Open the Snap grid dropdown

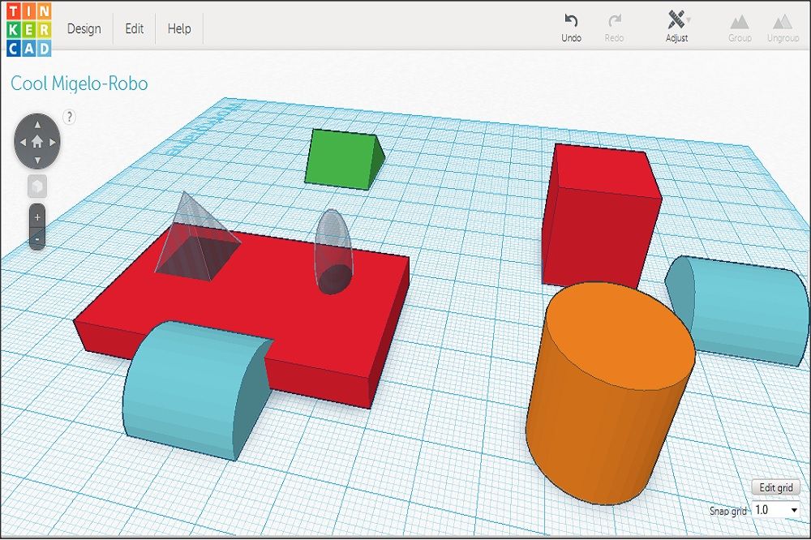(776, 510)
